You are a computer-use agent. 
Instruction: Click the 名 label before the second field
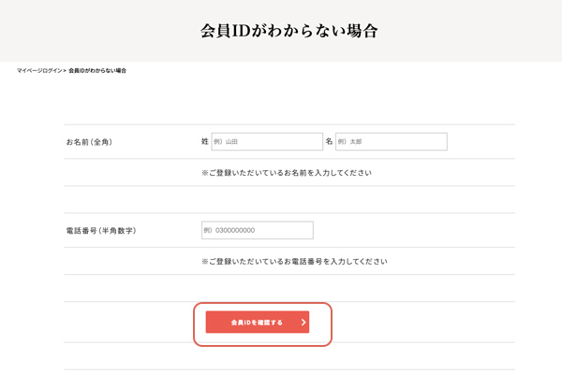point(329,141)
